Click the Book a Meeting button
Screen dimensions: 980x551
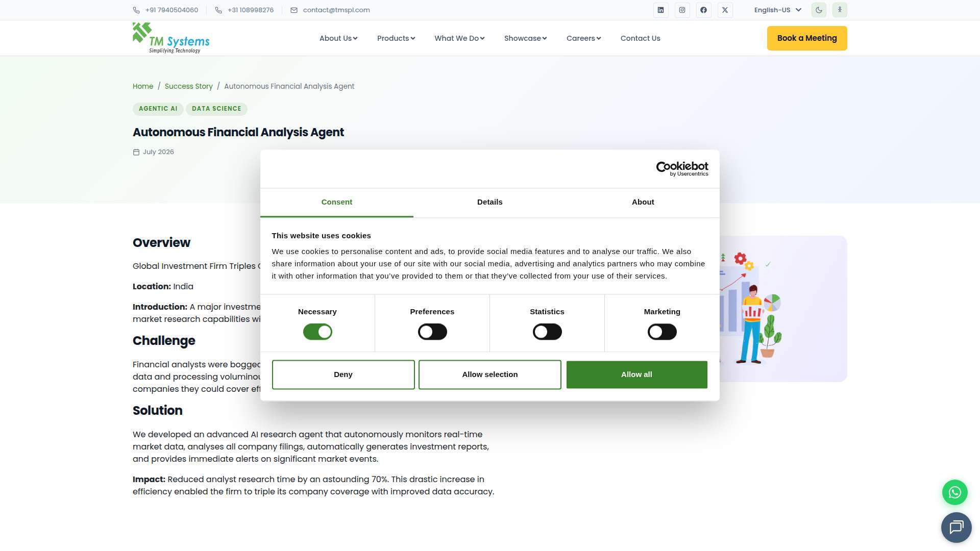pos(807,38)
